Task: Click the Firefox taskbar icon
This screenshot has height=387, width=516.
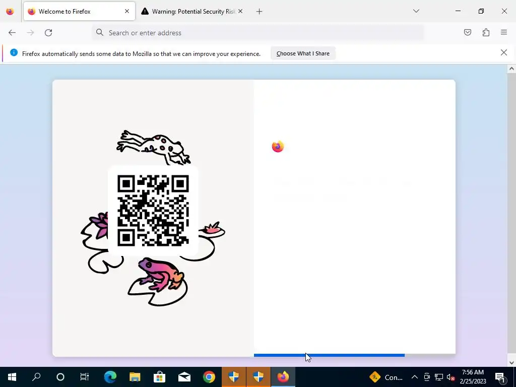Action: (283, 377)
